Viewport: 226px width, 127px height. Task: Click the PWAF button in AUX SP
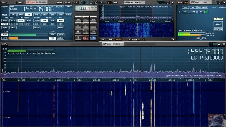114,2
